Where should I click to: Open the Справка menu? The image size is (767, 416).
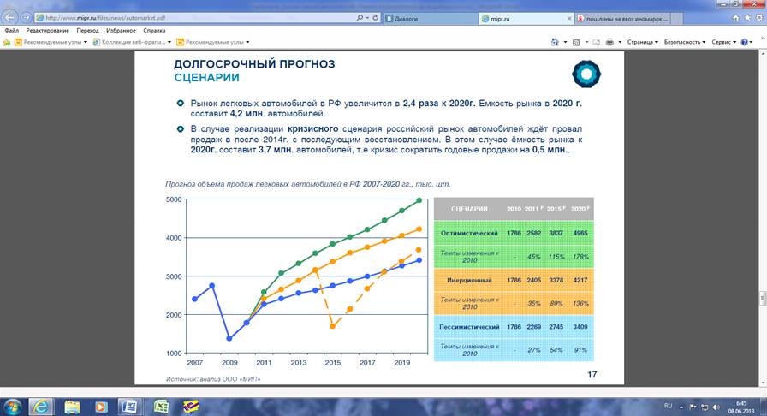pos(154,30)
